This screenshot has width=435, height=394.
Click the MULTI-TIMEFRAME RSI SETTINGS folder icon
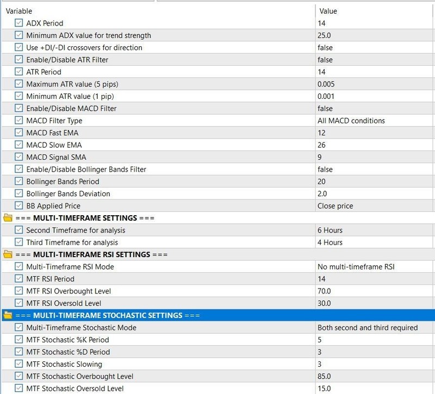8,254
